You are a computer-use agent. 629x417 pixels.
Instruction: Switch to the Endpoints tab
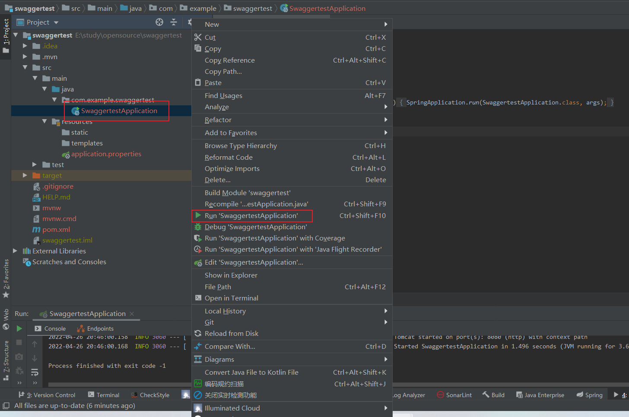(95, 329)
